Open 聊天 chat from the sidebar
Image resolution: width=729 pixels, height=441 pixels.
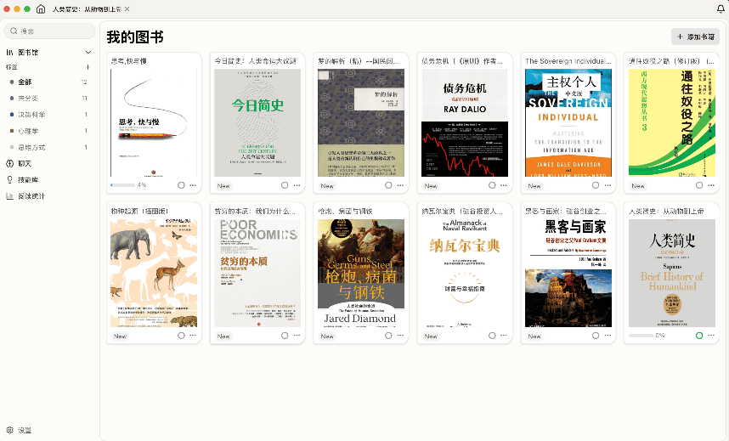[x=25, y=163]
